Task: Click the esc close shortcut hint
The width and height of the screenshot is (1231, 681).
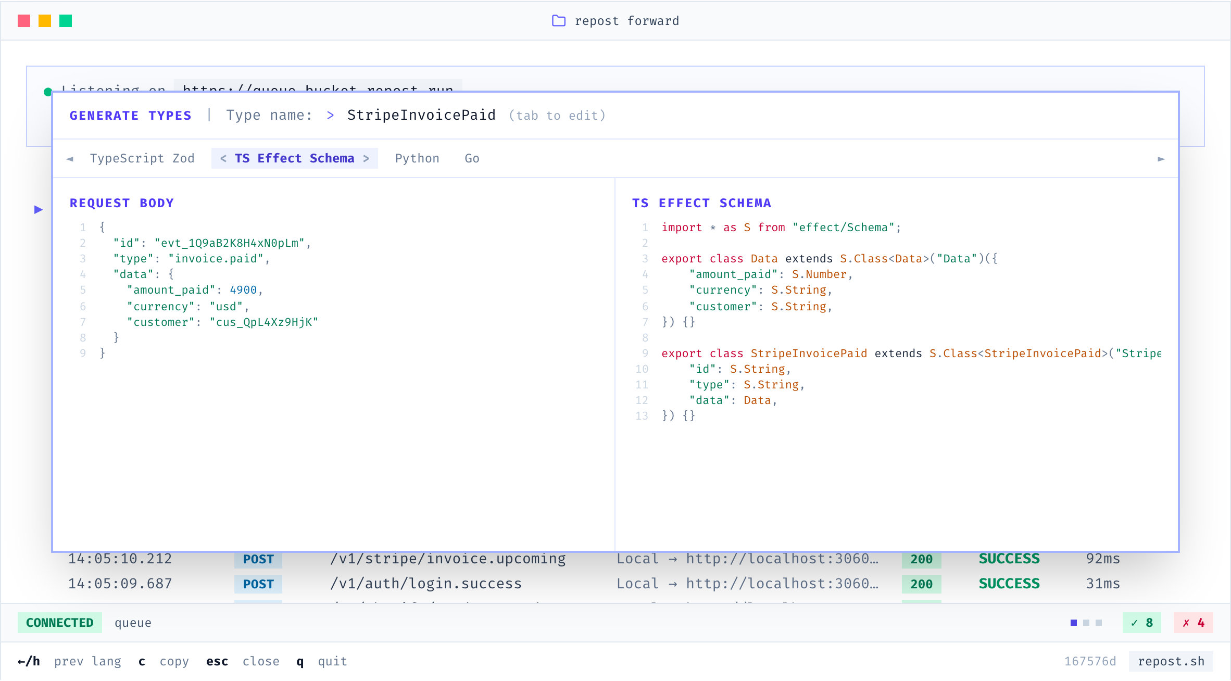Action: 243,661
